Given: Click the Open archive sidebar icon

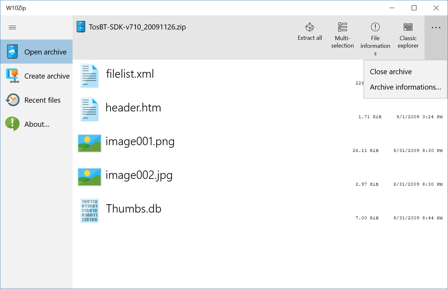Looking at the screenshot, I should (x=11, y=51).
